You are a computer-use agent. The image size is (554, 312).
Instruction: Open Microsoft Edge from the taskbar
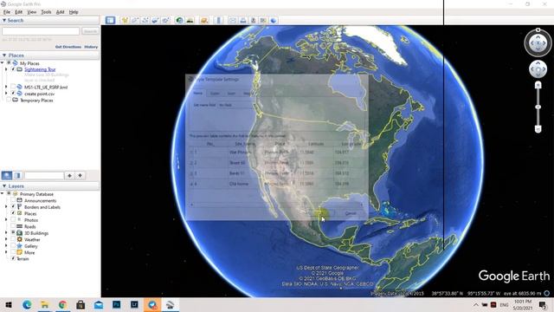tap(27, 304)
